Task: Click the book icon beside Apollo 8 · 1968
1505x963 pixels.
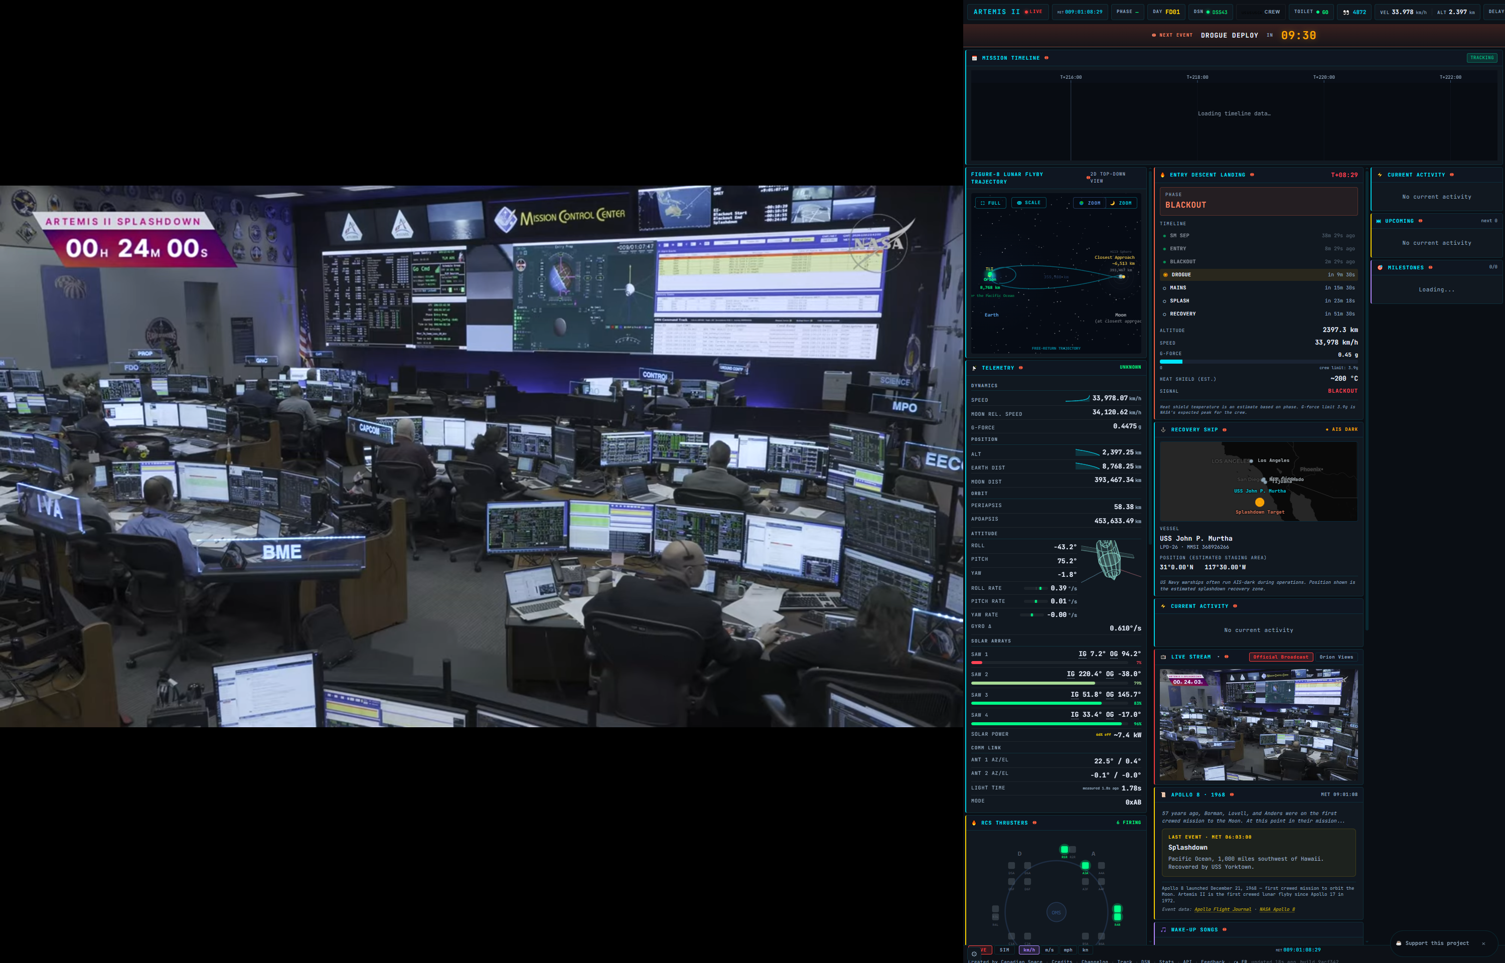Action: point(1163,795)
